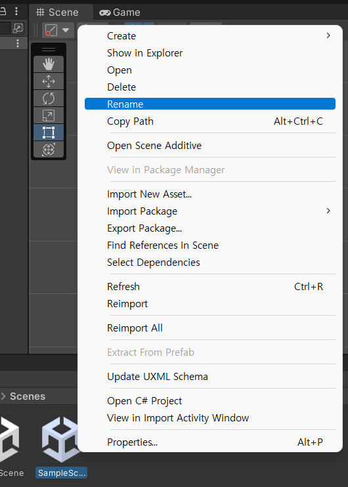Click the lock icon at top left
Viewport: 348px width, 487px height.
click(3, 12)
